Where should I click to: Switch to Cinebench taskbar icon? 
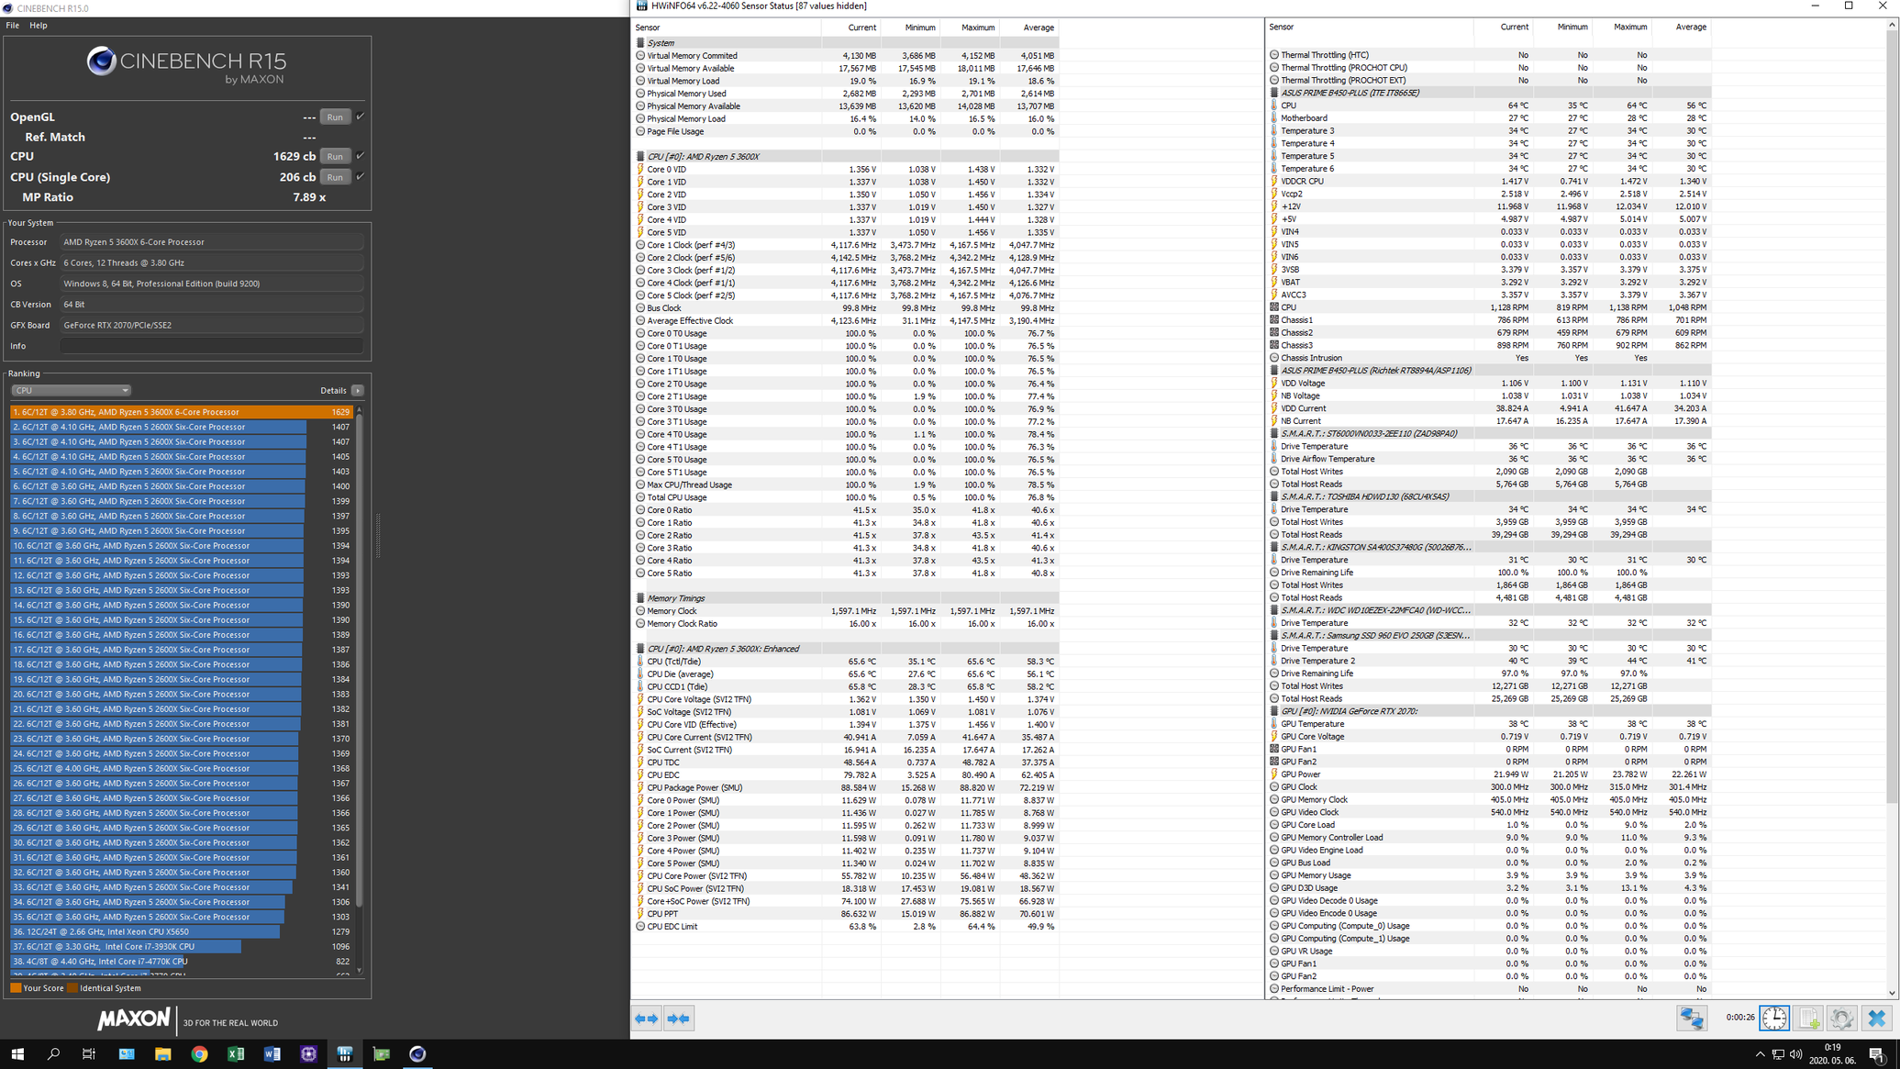pos(417,1054)
